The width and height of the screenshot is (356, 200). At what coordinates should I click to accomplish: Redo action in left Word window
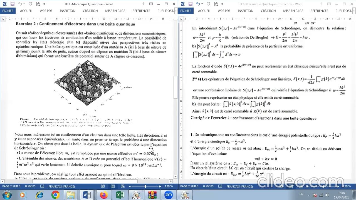point(30,4)
